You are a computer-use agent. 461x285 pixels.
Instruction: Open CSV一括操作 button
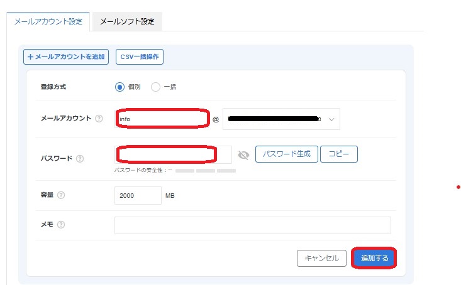tap(140, 56)
